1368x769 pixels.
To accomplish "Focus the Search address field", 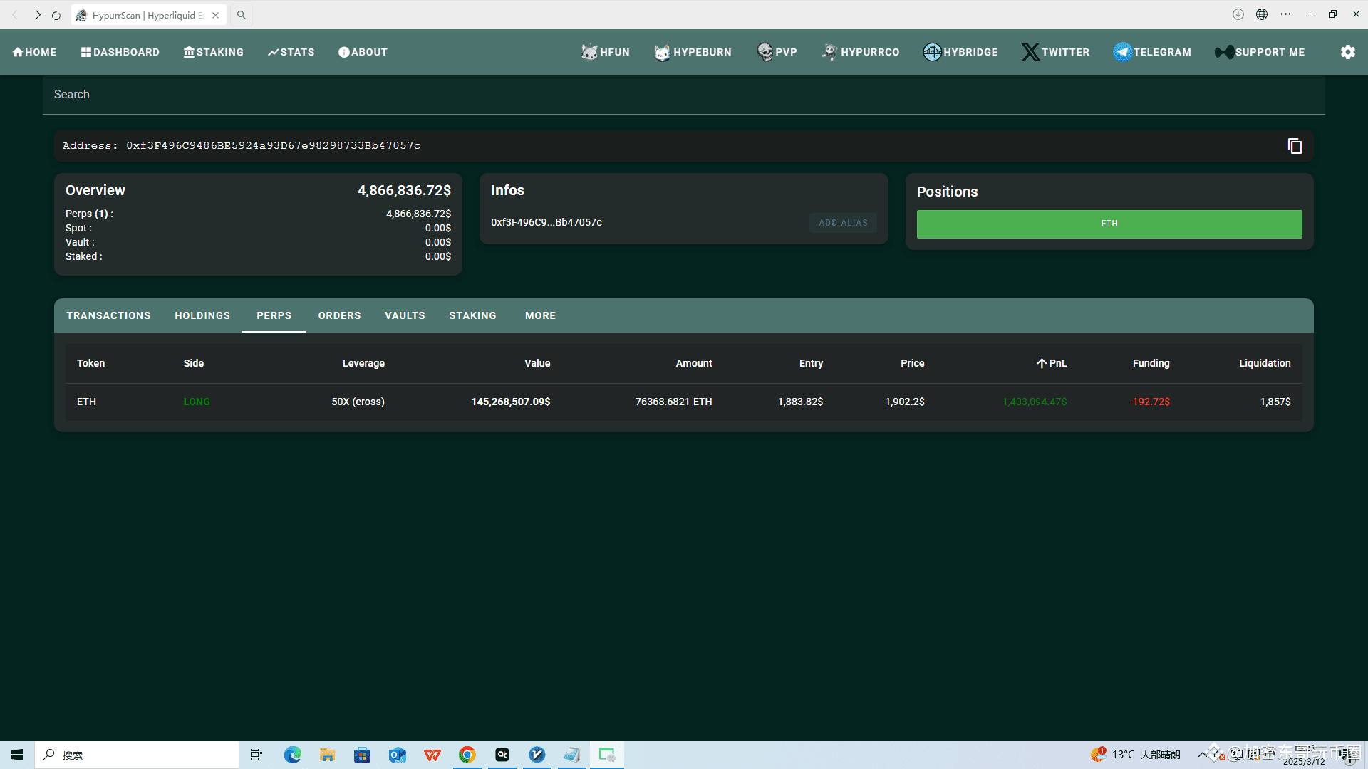I will 683,95.
